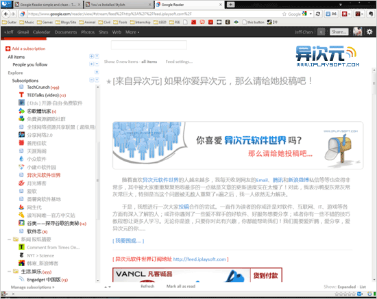Click the browser app menu icon top left
The image size is (377, 299).
6,4
